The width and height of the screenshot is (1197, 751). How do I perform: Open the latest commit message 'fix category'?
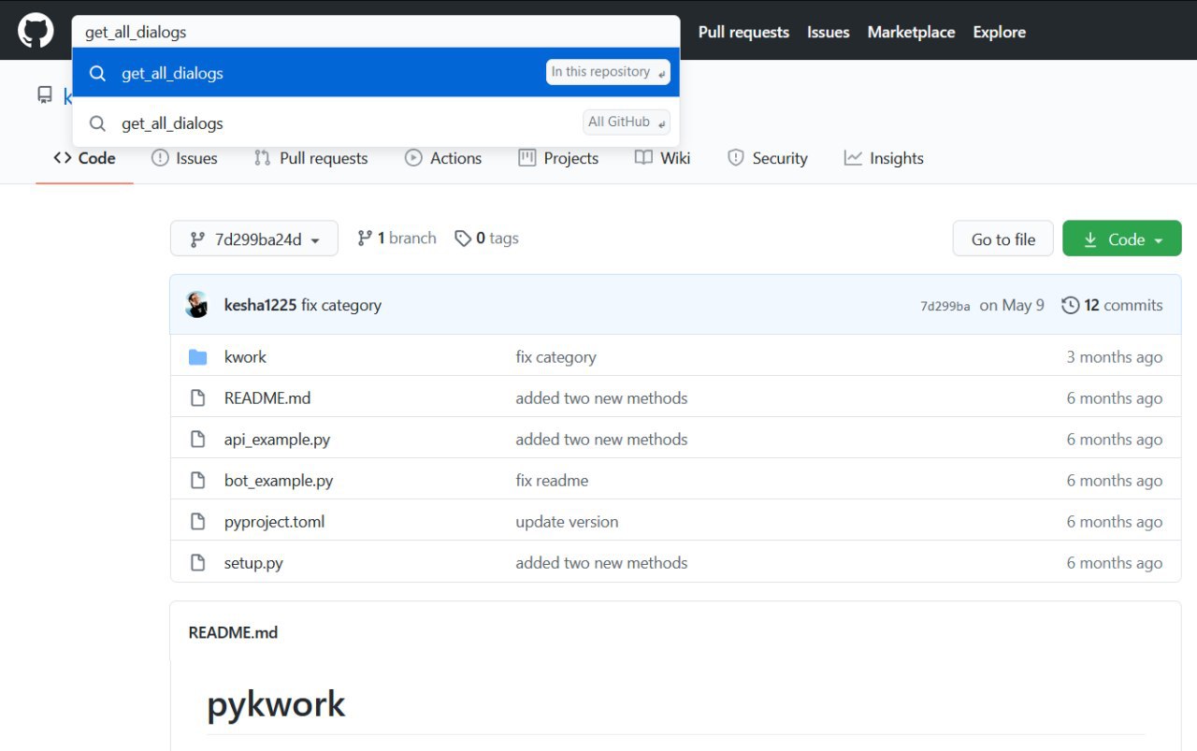pos(341,305)
